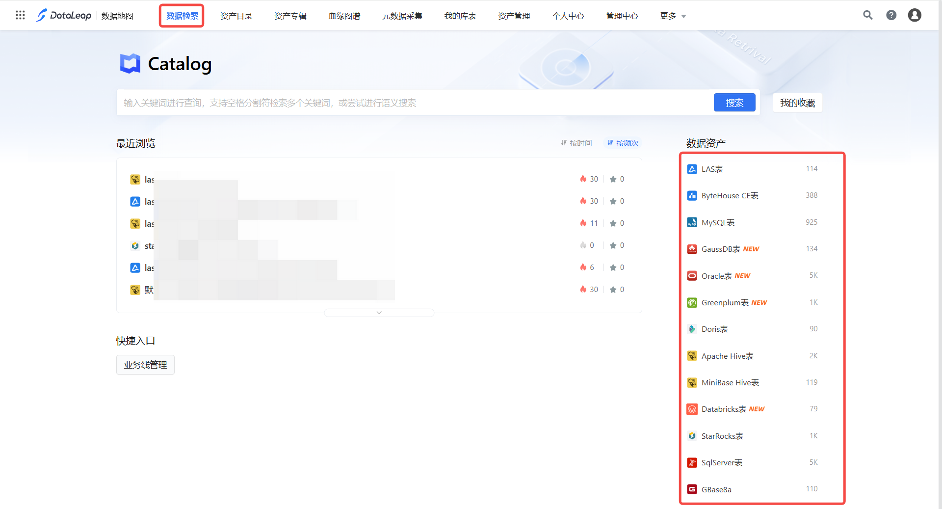942x509 pixels.
Task: Click the GBase8a icon
Action: pos(692,489)
